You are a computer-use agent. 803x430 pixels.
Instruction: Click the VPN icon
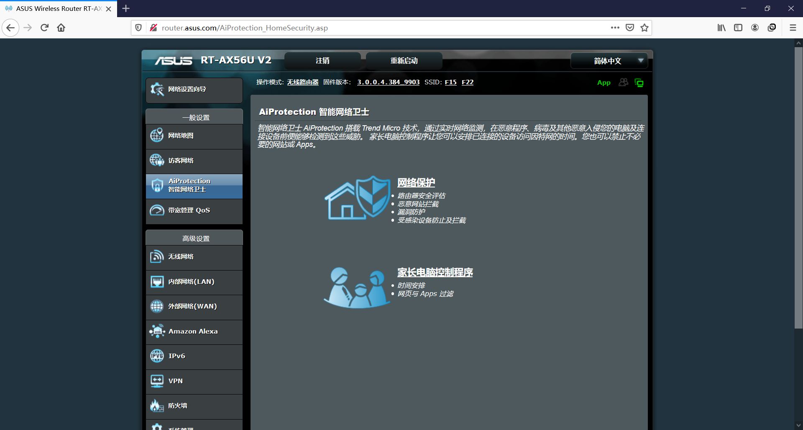157,381
